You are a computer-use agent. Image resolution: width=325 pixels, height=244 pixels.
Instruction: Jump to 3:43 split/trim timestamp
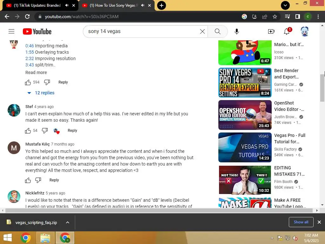coord(30,65)
